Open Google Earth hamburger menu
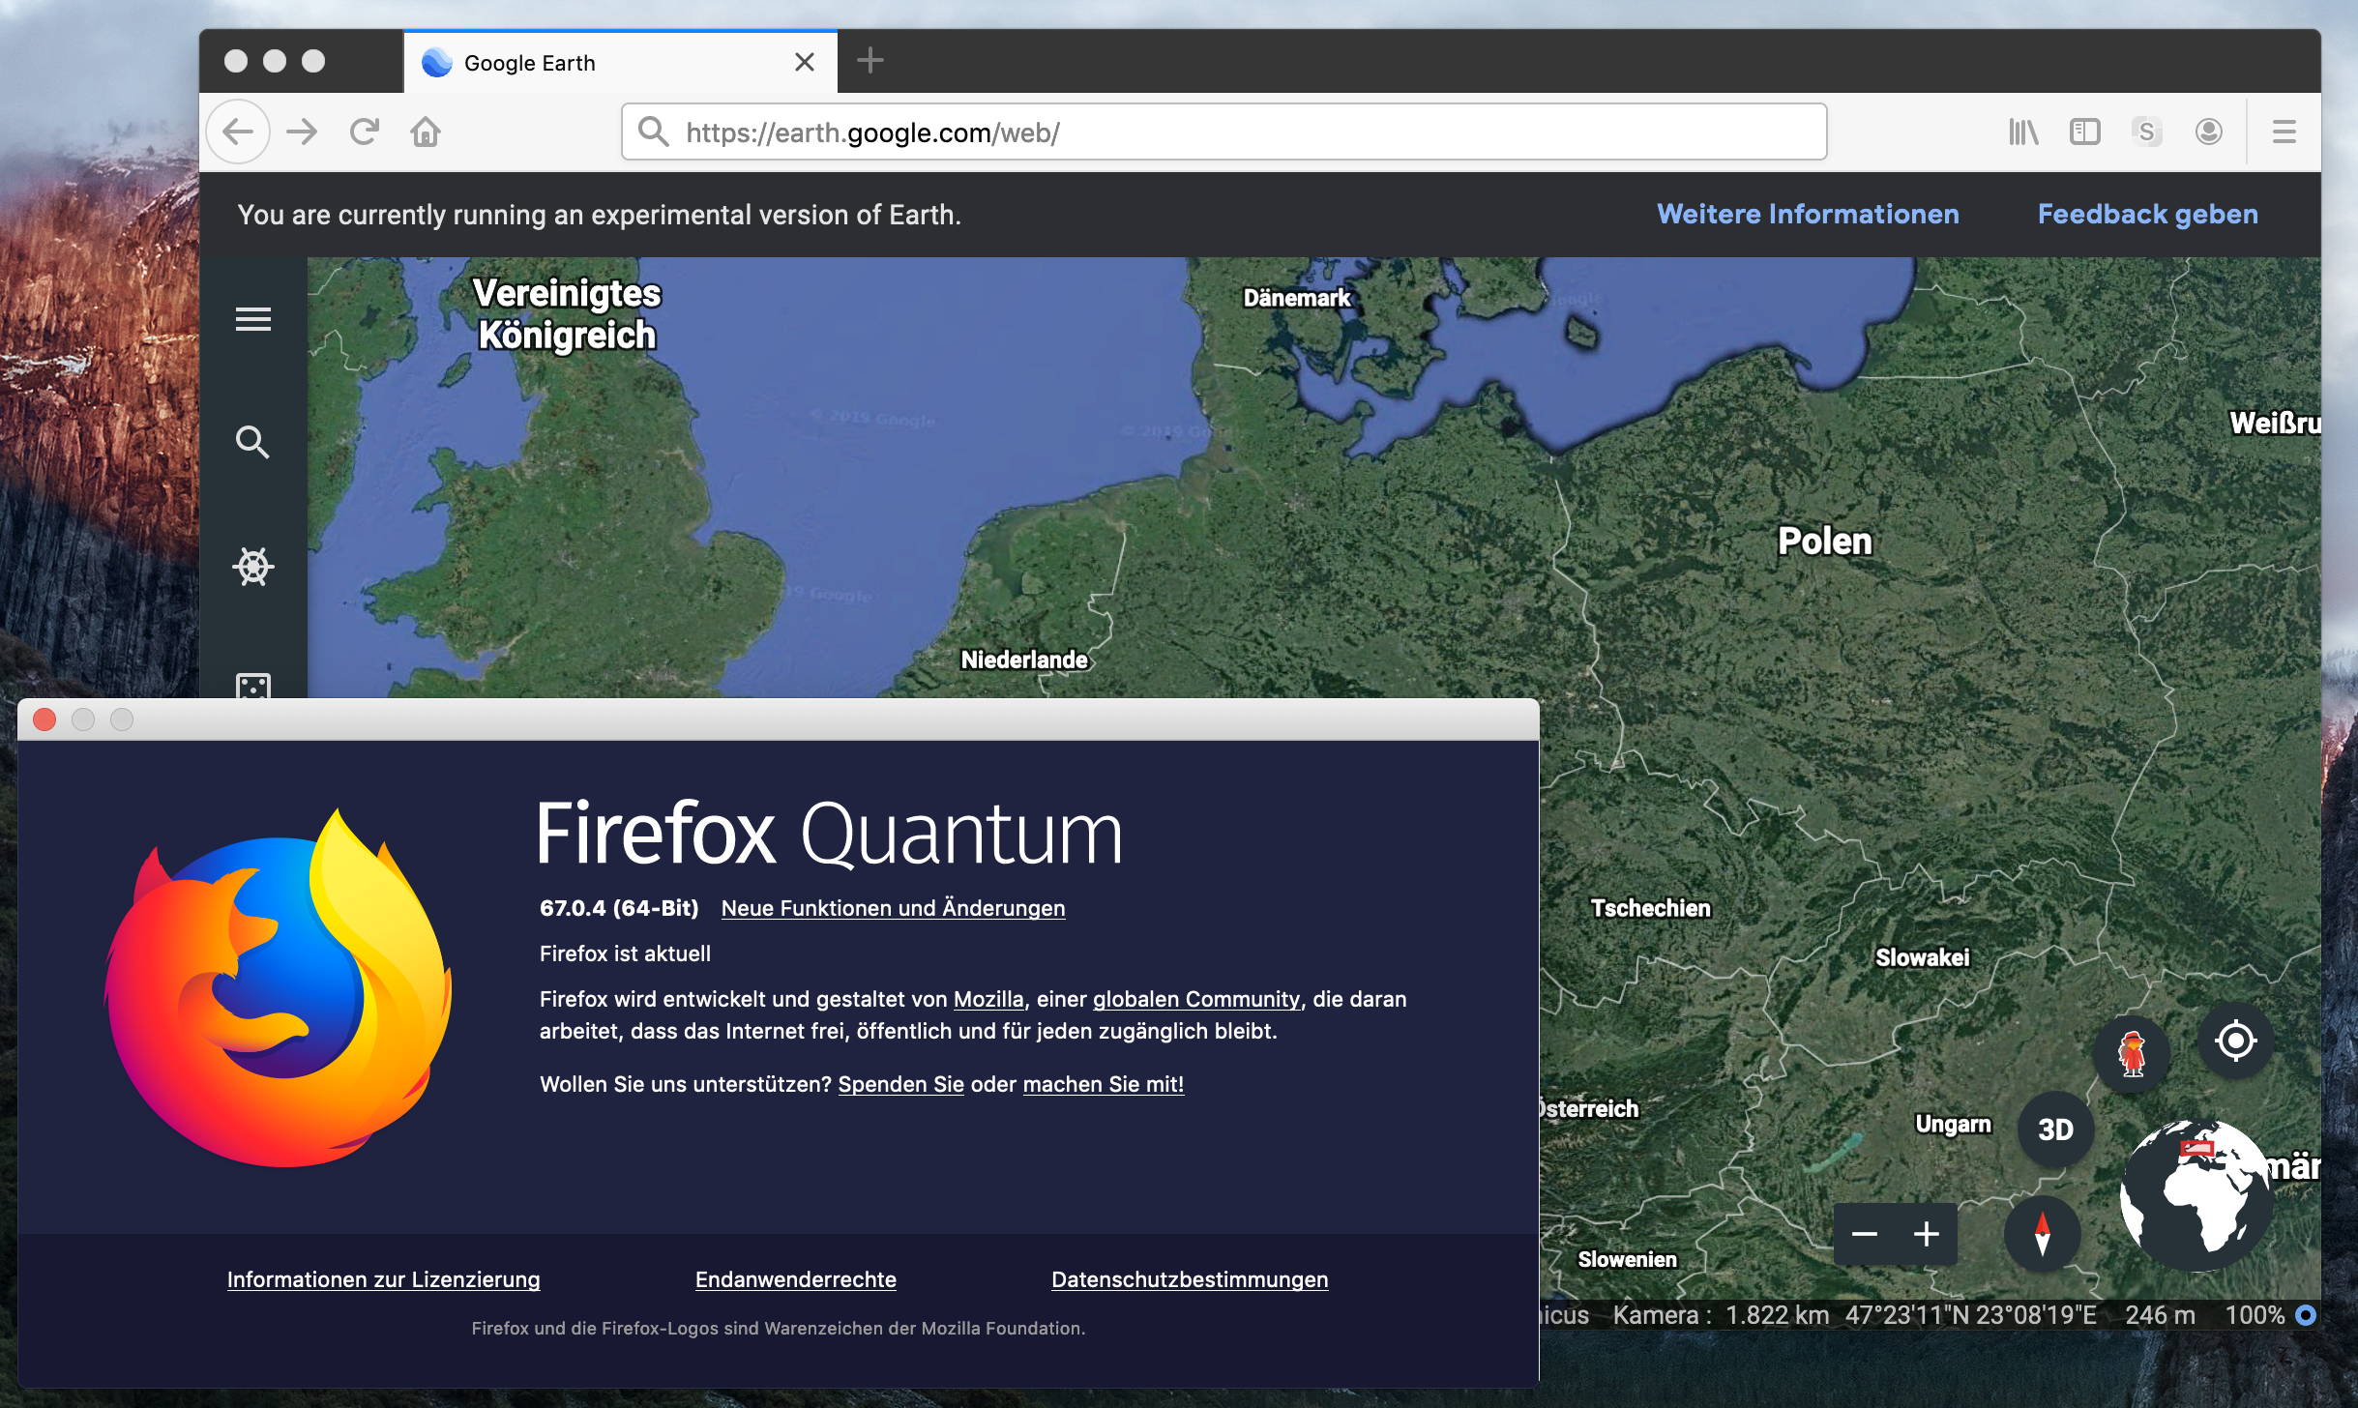Viewport: 2358px width, 1408px height. [x=253, y=319]
